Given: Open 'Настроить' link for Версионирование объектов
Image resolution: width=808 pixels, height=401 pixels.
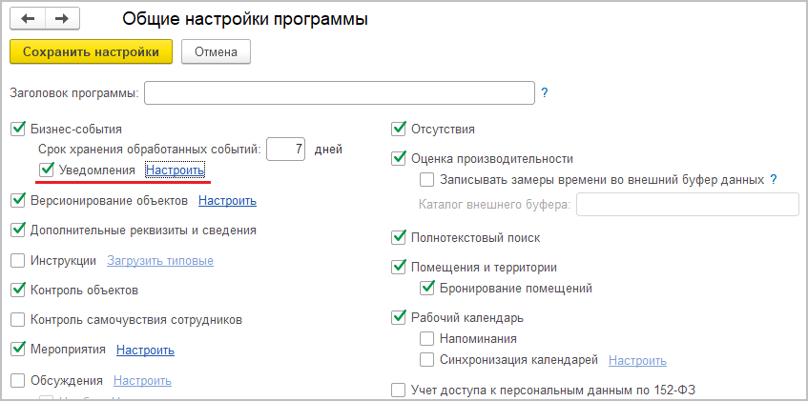Looking at the screenshot, I should (x=227, y=201).
